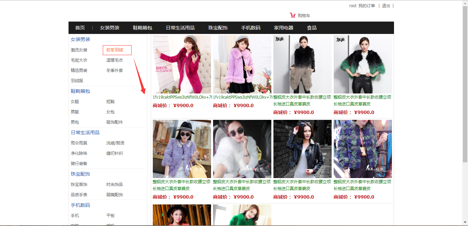Select 眼镜配饰 subcategory
The height and width of the screenshot is (226, 468).
click(x=114, y=195)
